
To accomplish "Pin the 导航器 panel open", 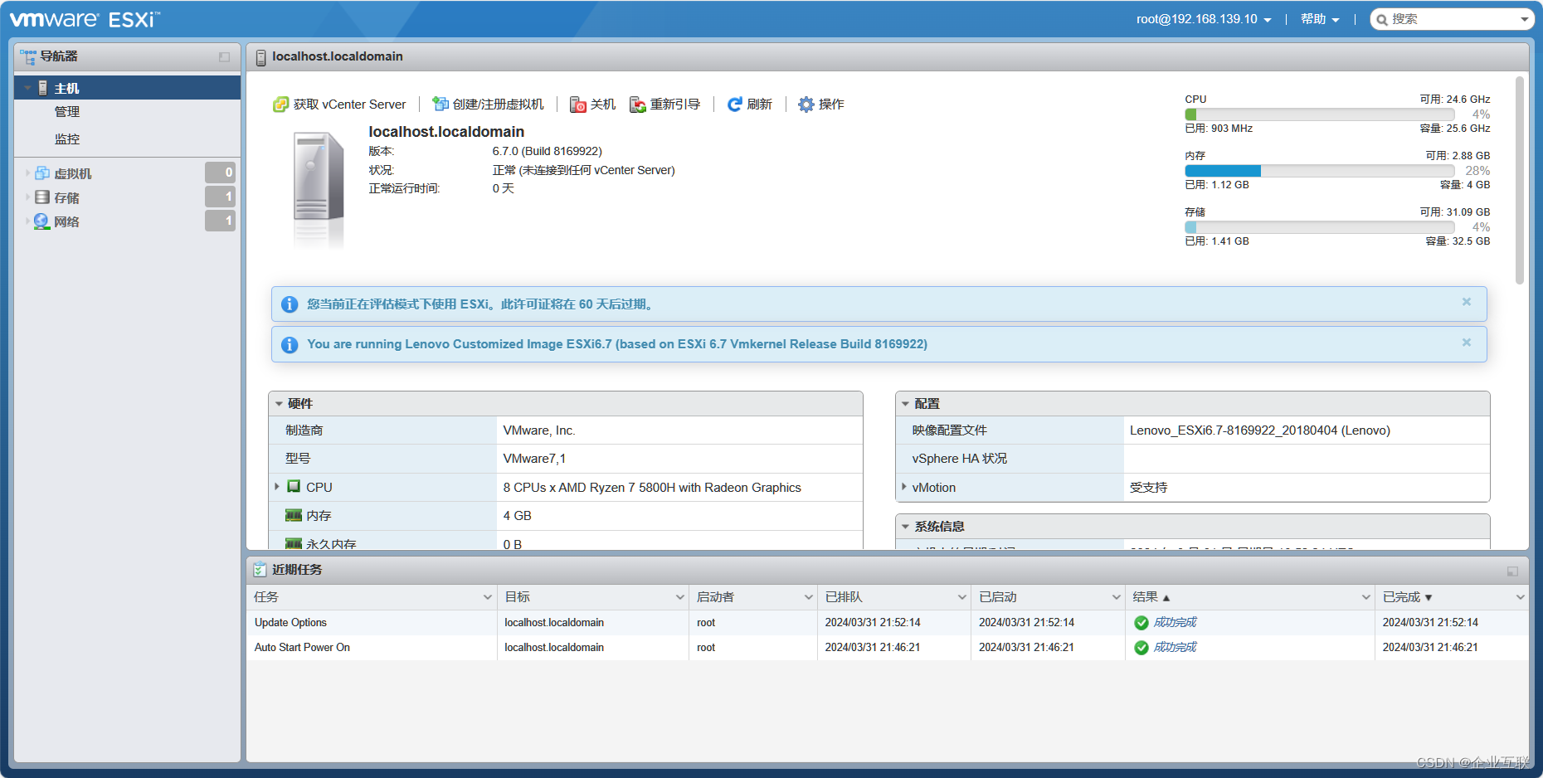I will coord(223,56).
